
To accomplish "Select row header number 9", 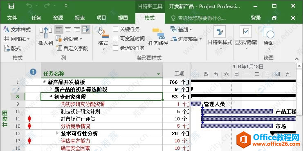I will [x=18, y=104].
